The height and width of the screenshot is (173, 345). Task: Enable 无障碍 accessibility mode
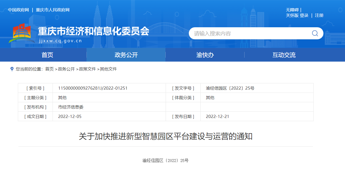292,10
